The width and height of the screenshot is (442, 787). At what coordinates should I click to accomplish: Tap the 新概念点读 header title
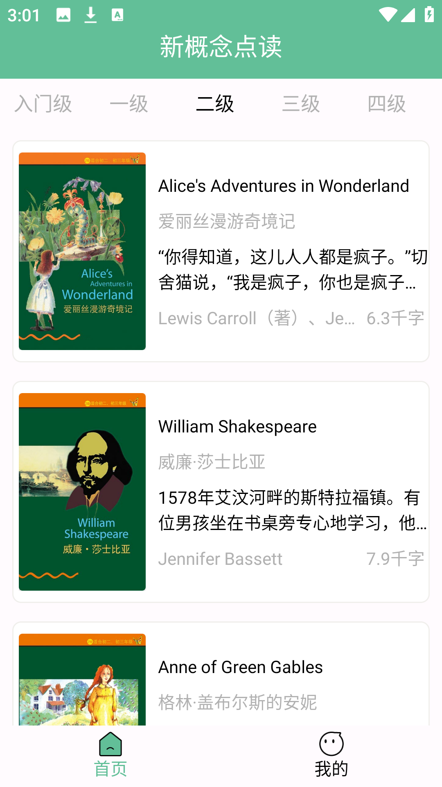pos(221,47)
